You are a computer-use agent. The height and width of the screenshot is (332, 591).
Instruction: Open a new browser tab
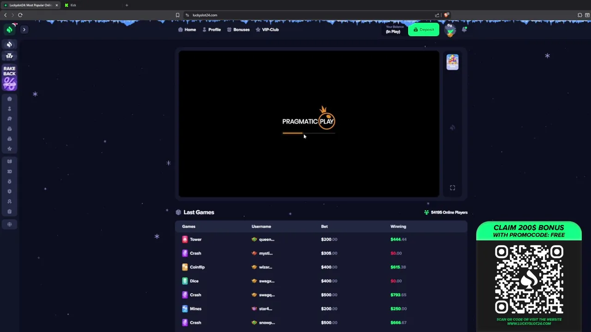[x=127, y=5]
